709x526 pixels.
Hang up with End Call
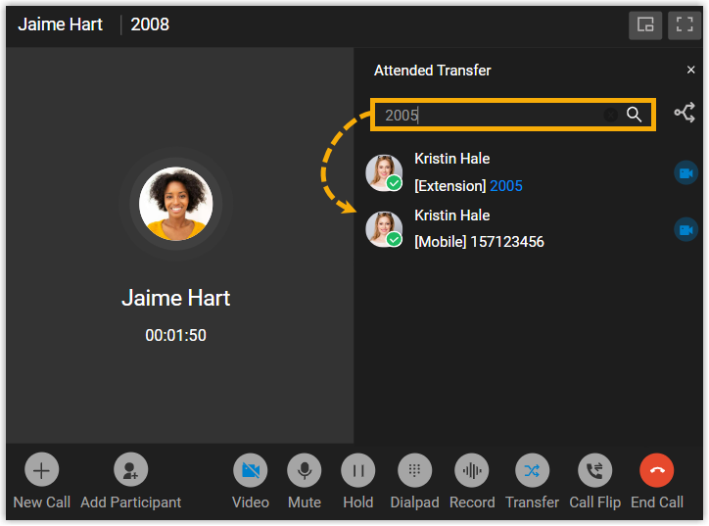tap(657, 470)
